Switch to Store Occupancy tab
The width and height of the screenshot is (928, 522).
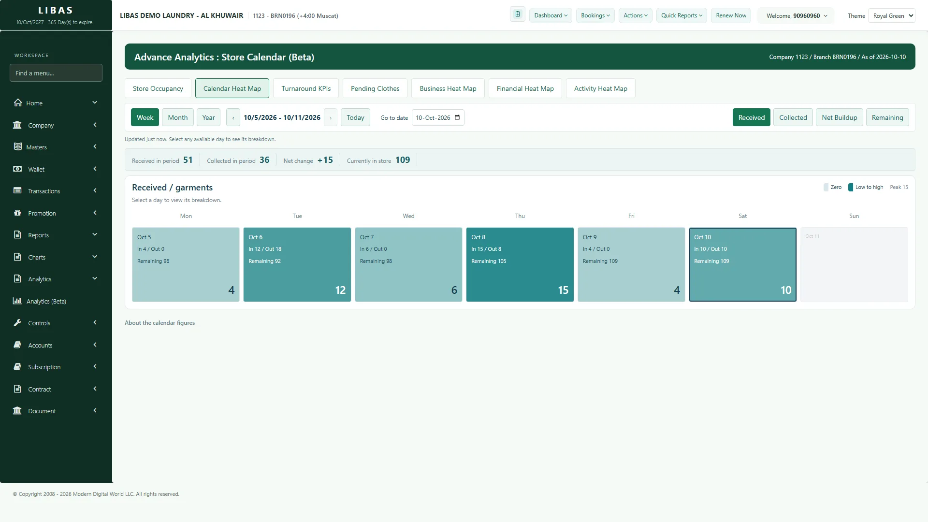click(x=158, y=88)
